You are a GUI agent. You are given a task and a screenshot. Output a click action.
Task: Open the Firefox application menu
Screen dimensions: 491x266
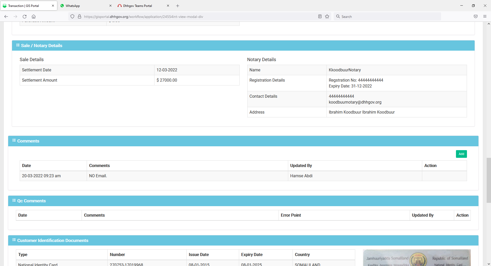485,17
